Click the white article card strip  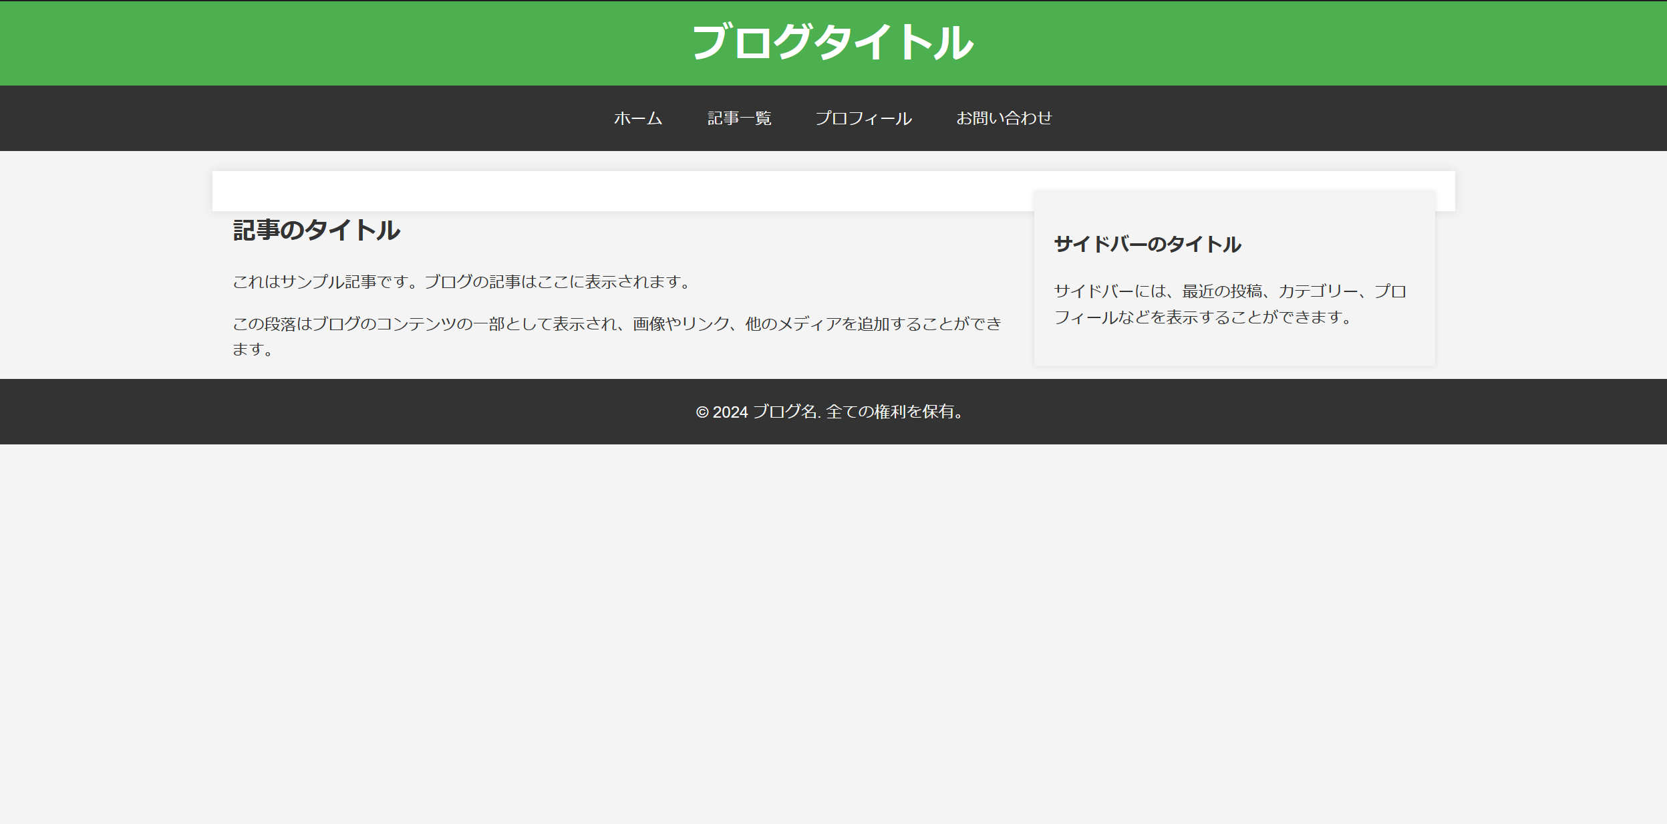pos(621,191)
